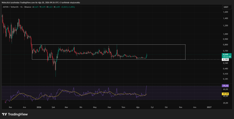Click the Eki month time label

tap(166, 107)
